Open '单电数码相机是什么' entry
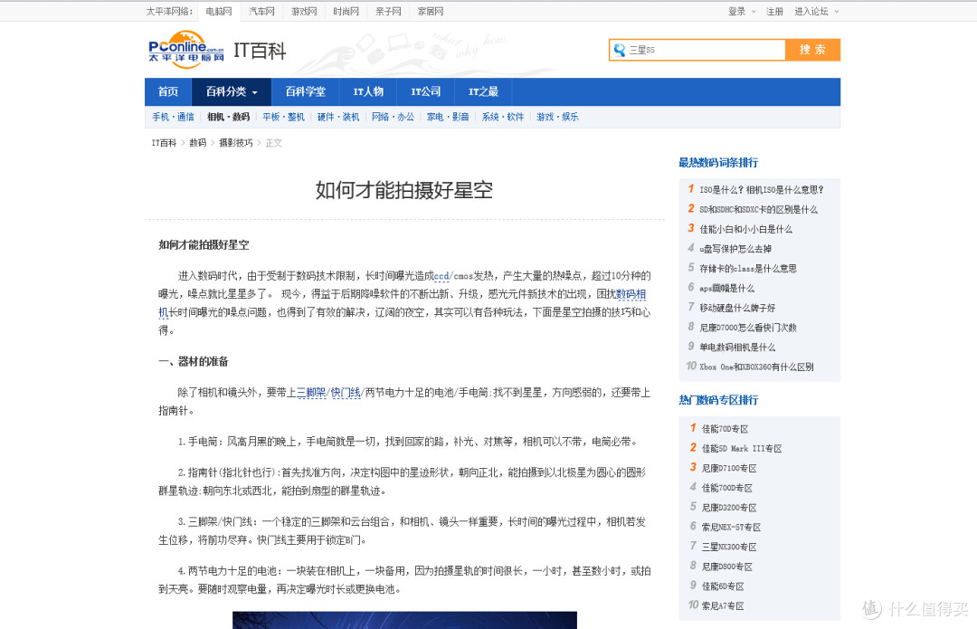 point(737,348)
